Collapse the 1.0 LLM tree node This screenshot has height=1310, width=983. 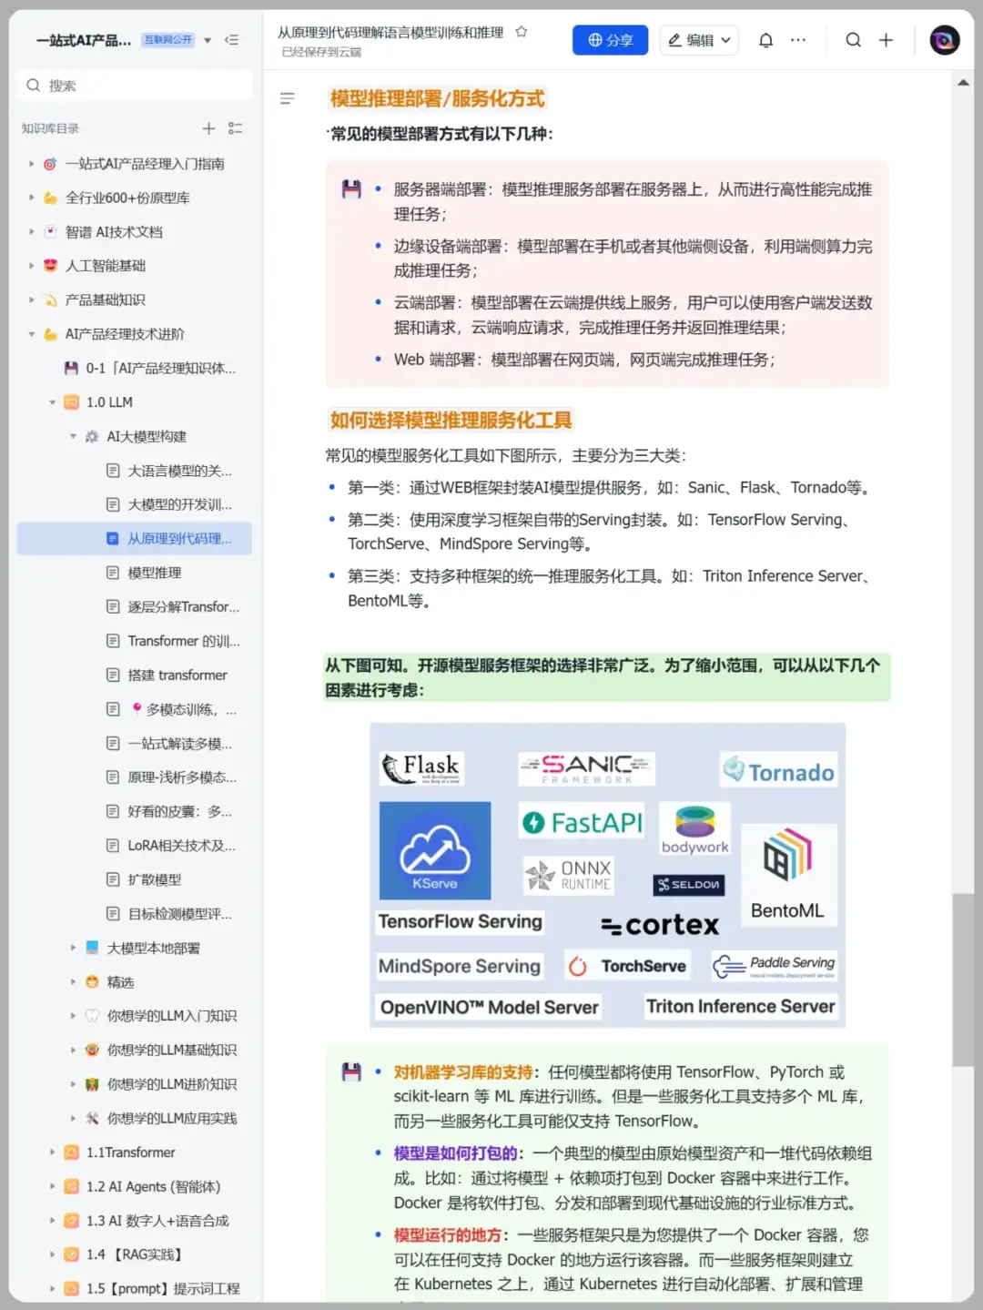52,402
